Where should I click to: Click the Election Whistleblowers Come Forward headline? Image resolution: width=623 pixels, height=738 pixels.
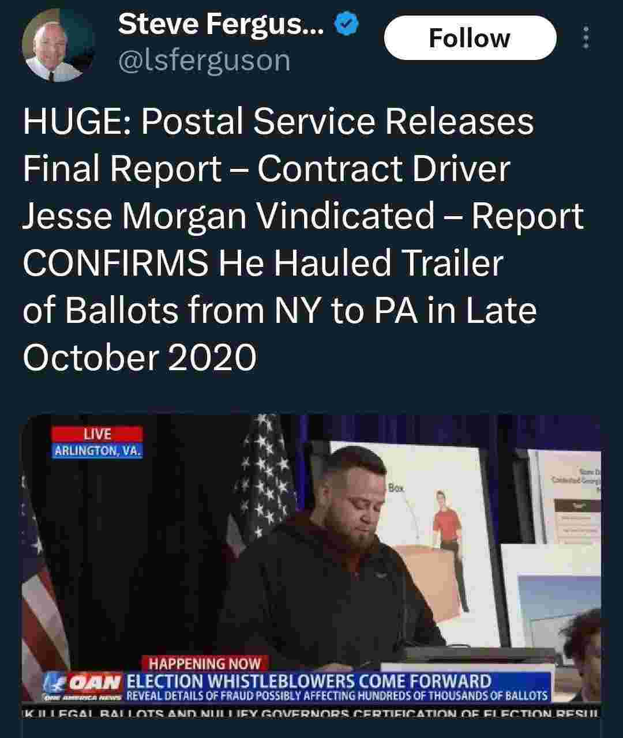[309, 681]
